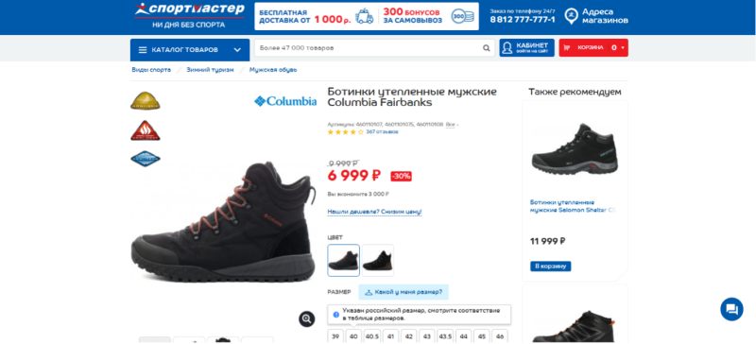The width and height of the screenshot is (756, 344).
Task: Click the search magnifier icon
Action: click(x=486, y=48)
